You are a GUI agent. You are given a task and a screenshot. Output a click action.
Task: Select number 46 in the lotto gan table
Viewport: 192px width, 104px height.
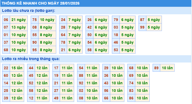[116, 42]
